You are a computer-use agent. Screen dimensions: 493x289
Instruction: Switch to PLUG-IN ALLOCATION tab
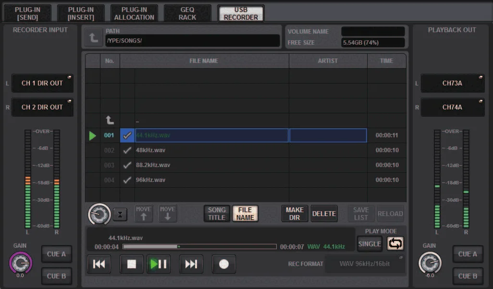coord(134,13)
